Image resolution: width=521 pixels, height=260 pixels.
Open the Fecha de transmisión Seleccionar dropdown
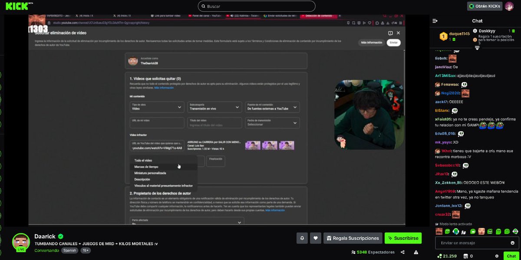272,123
